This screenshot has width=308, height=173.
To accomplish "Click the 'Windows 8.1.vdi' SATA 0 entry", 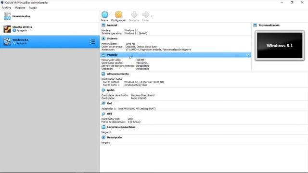I will 144,82.
